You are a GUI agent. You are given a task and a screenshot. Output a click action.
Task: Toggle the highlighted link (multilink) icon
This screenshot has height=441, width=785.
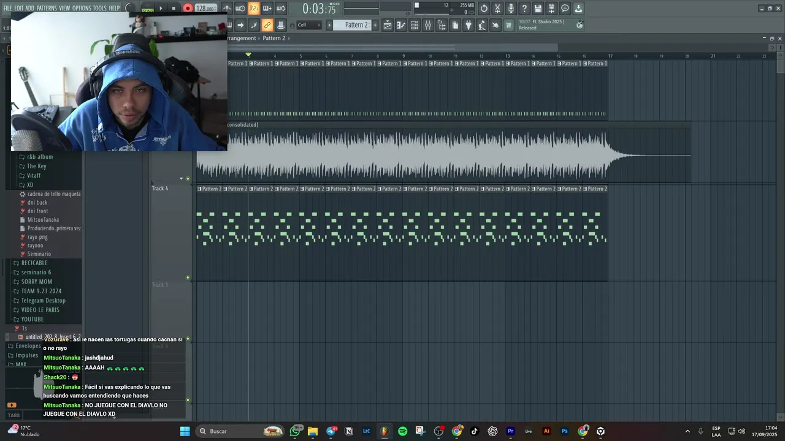[267, 25]
